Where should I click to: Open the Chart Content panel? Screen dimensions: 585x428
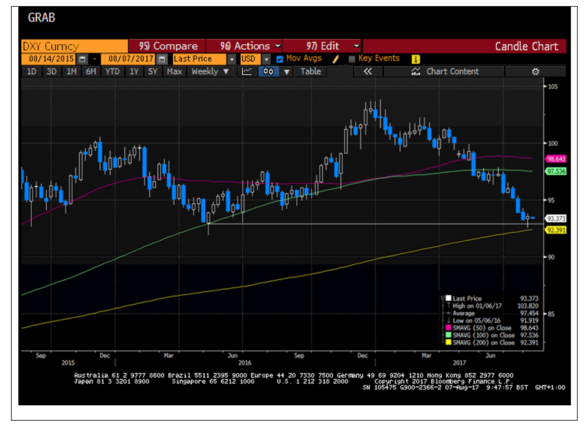[x=444, y=72]
